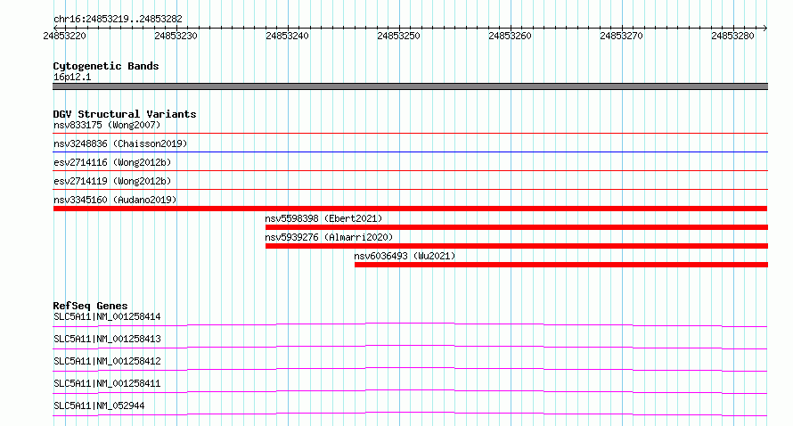Open variant nsv3345160 (Audano2019)
The height and width of the screenshot is (426, 793).
[115, 200]
